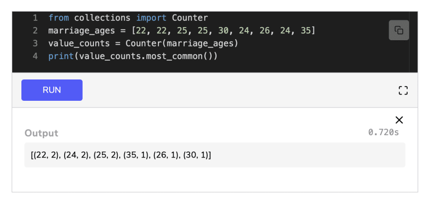Click the Output heading label
This screenshot has height=204, width=428.
click(41, 133)
